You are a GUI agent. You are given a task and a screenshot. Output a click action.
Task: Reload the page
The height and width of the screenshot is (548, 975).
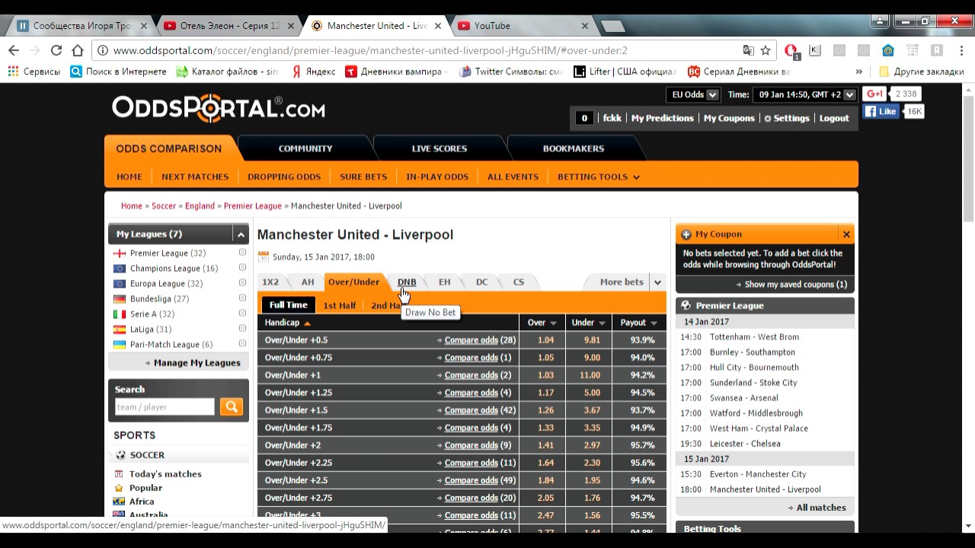[x=56, y=50]
